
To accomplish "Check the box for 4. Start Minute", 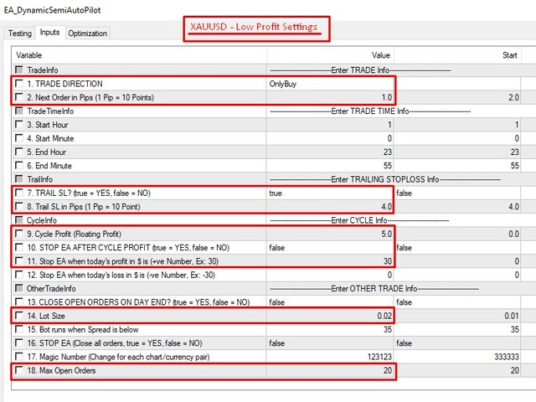I will [x=19, y=138].
